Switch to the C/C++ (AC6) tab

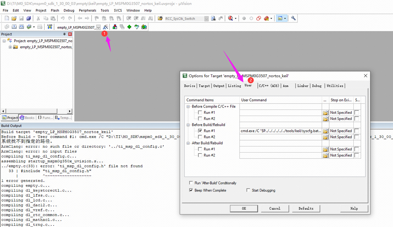click(269, 86)
